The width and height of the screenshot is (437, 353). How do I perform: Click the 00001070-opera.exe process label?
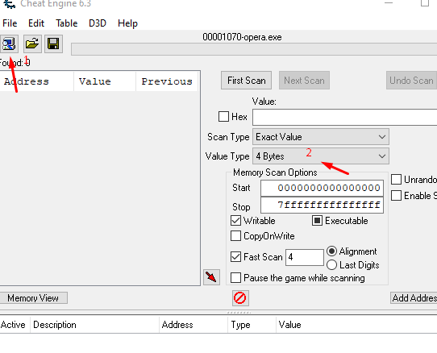pyautogui.click(x=242, y=37)
